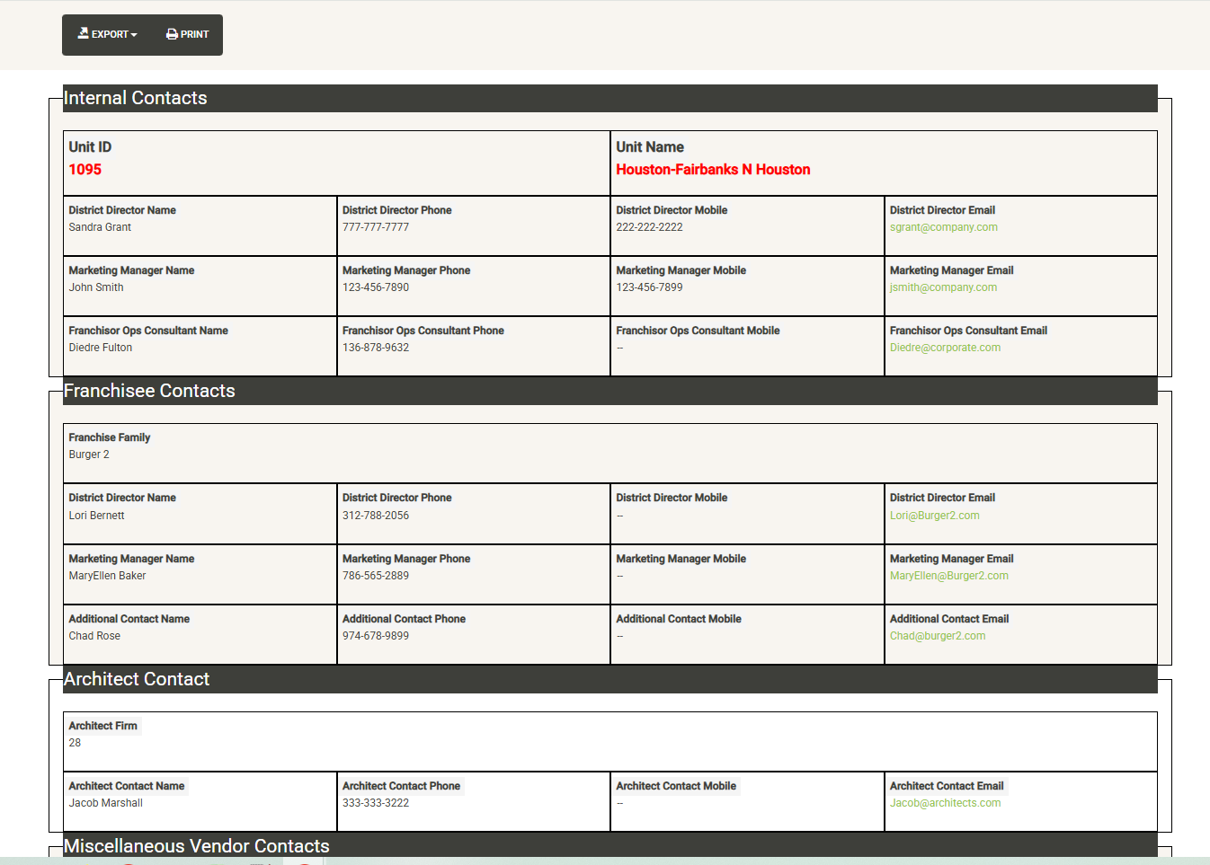Select the unit name Houston-Fairbanks N Houston
The width and height of the screenshot is (1210, 865).
[713, 170]
